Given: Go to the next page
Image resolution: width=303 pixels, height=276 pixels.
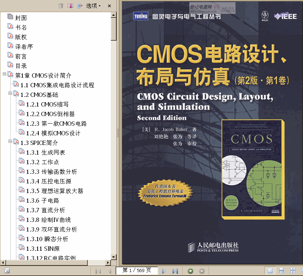Looking at the screenshot, I should pyautogui.click(x=164, y=271).
